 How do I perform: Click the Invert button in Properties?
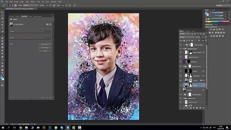point(45,51)
